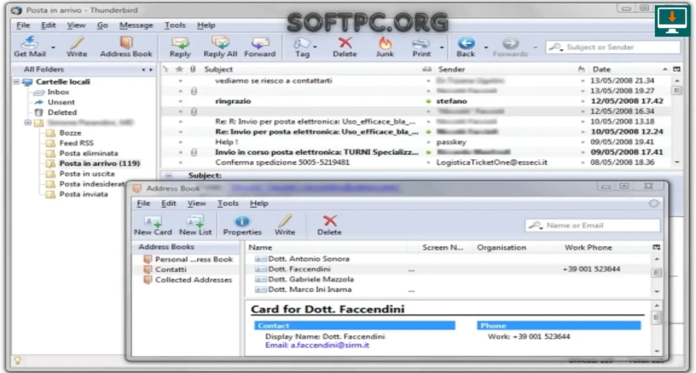Click the read status glasses column header
This screenshot has height=373, width=696.
(428, 69)
